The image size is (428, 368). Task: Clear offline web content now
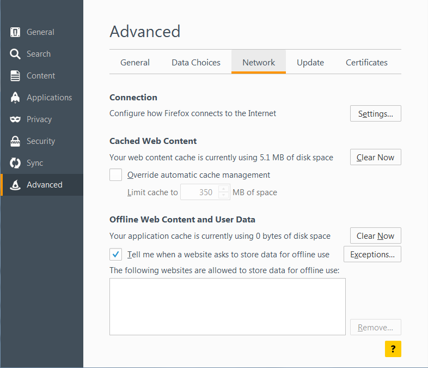376,236
